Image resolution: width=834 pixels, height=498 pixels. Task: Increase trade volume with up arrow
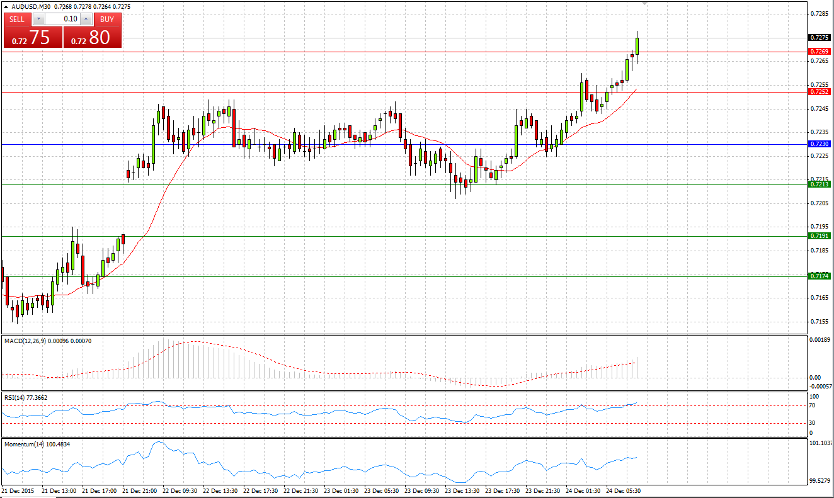click(x=86, y=19)
